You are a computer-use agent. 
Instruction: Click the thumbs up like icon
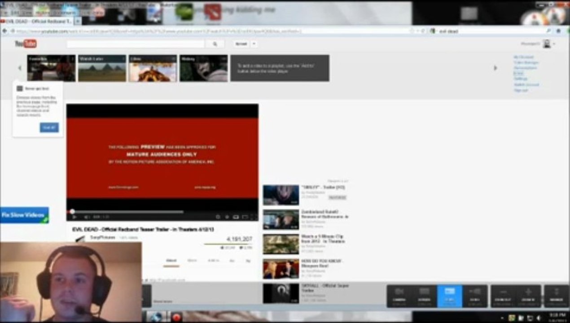pos(223,248)
